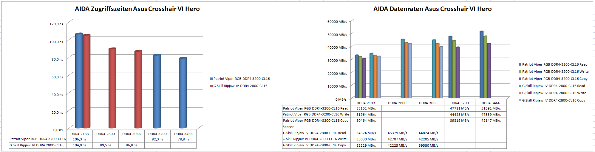This screenshot has height=152, width=595.
Task: Click the '60000 MB/s' axis label
Action: (337, 22)
